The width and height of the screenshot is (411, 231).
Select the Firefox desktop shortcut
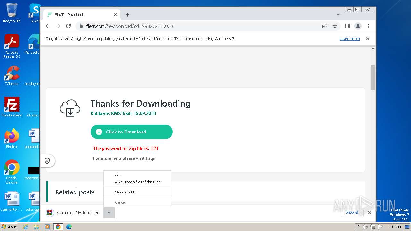click(12, 138)
